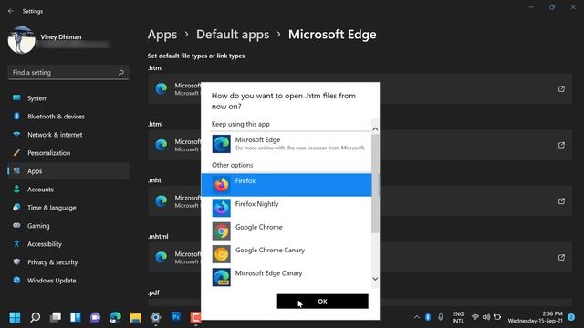Select Firefox in the app list

pos(287,184)
